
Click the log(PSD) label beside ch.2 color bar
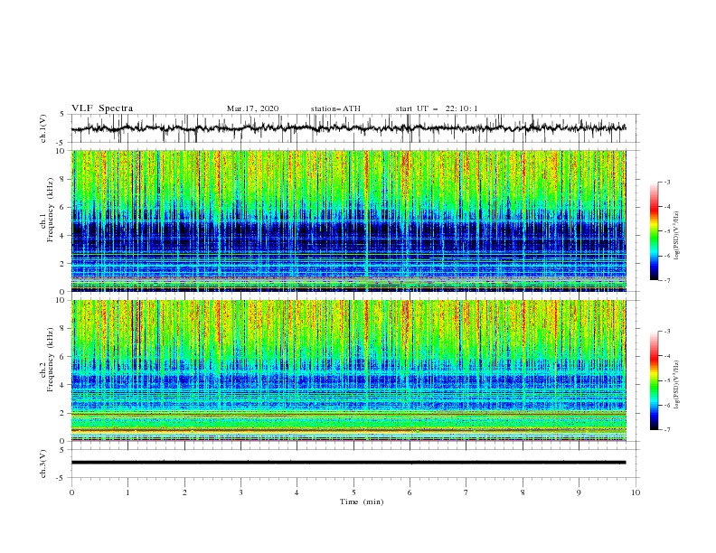[677, 384]
